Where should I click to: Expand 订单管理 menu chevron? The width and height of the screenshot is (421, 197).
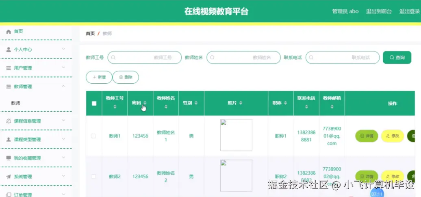(63, 194)
